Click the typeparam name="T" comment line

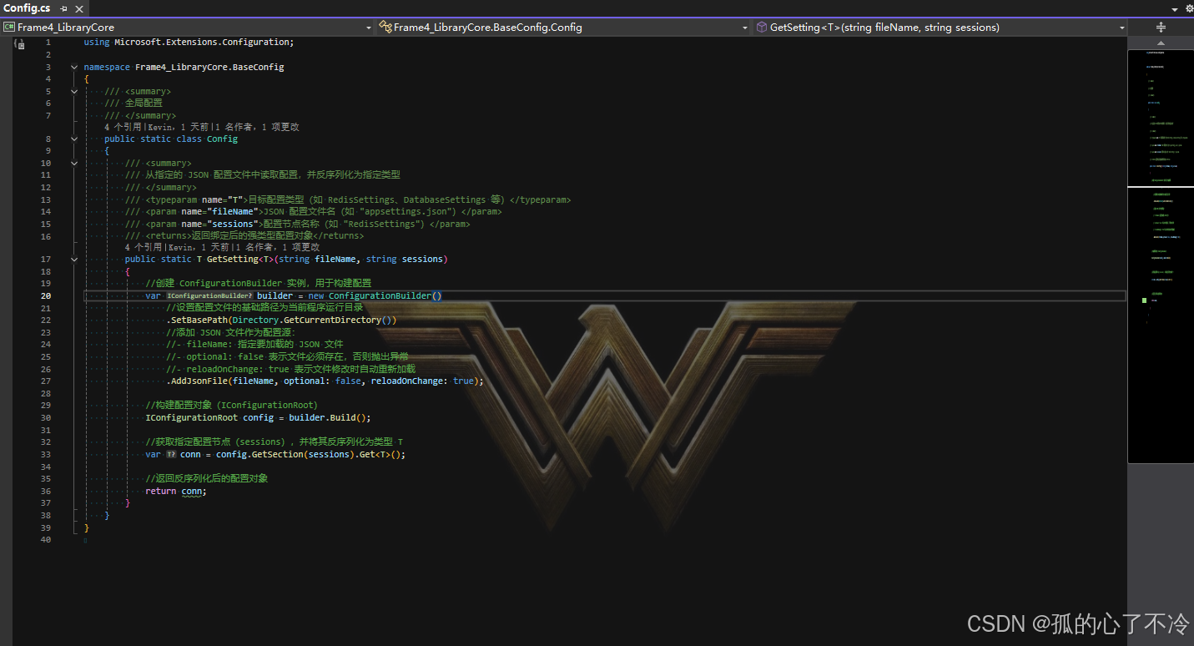(x=348, y=200)
